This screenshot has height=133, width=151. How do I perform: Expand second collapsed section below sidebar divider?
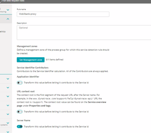pyautogui.click(x=8, y=88)
